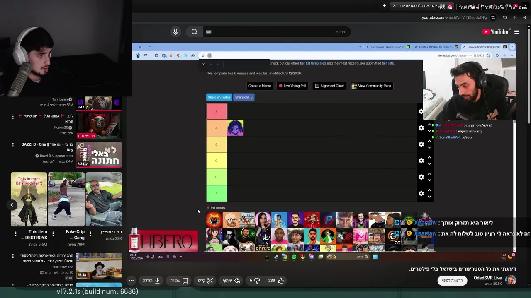The image size is (531, 298).
Task: Open the YouTube hamburger guide menu
Action: 517,32
